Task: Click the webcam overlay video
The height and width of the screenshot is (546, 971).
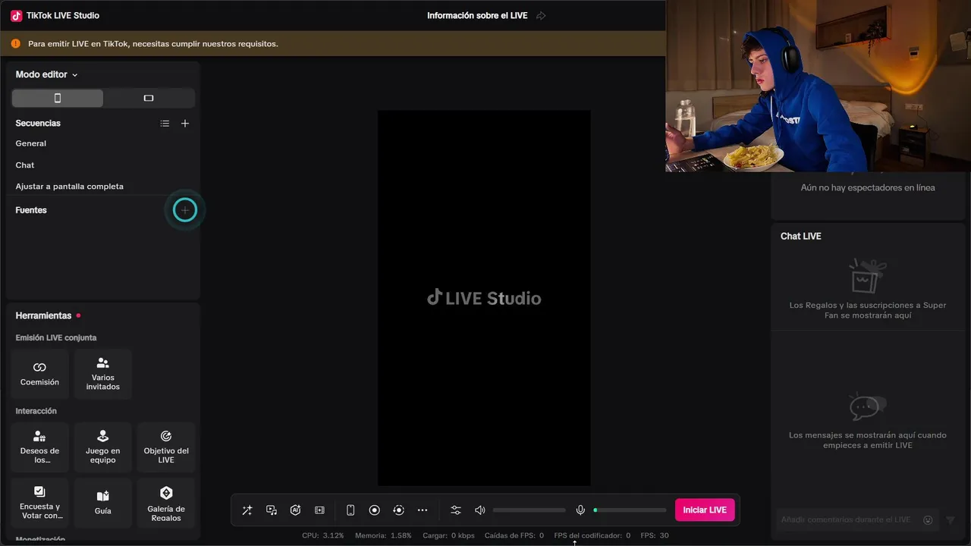Action: 818,86
